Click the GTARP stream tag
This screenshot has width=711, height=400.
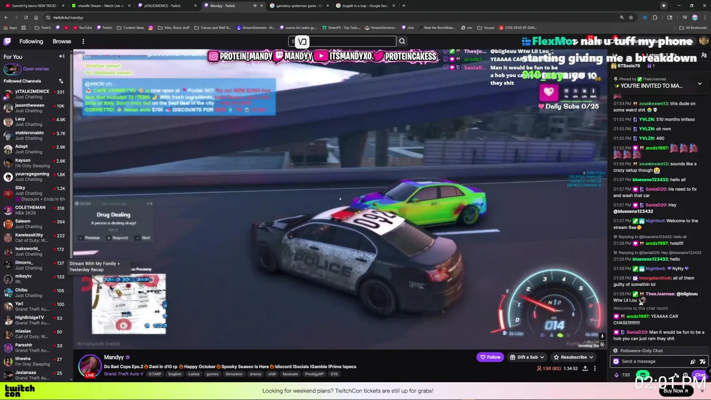(x=154, y=374)
